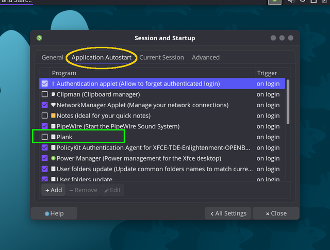The height and width of the screenshot is (250, 330).
Task: Enable the Notes autostart checkbox
Action: click(45, 115)
